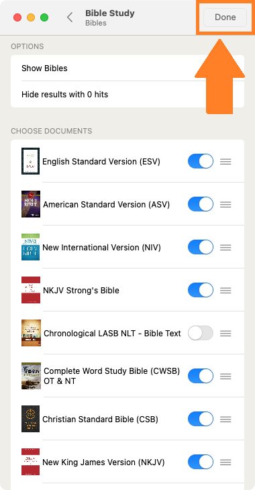Viewport: 255px width, 490px height.
Task: Turn off the New King James Version switch
Action: coord(201,462)
